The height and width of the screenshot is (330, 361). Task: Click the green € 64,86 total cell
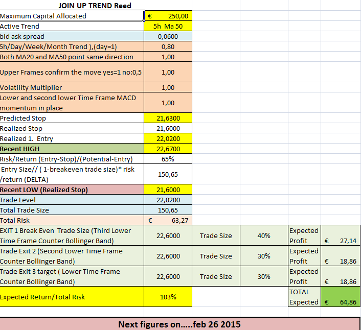click(340, 297)
